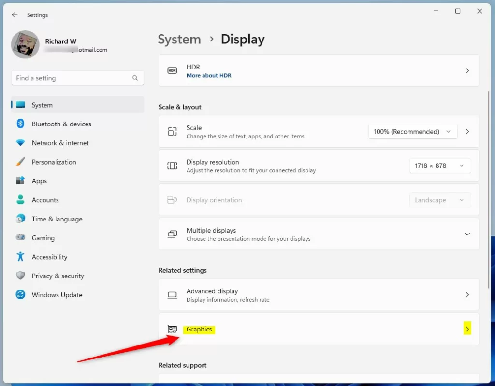Click the Windows Update icon
This screenshot has height=386, width=495.
pyautogui.click(x=20, y=295)
